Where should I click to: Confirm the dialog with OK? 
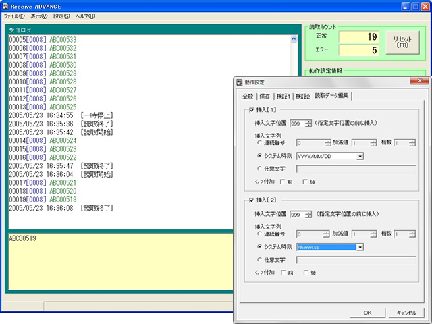[x=367, y=313]
